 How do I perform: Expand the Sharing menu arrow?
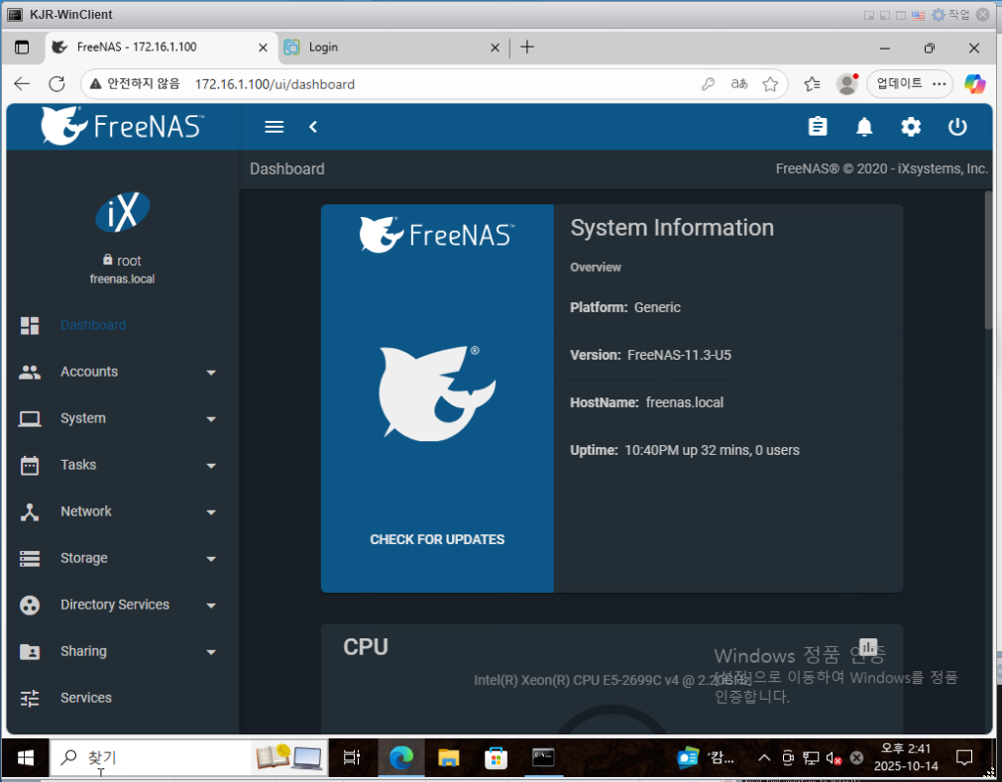211,652
